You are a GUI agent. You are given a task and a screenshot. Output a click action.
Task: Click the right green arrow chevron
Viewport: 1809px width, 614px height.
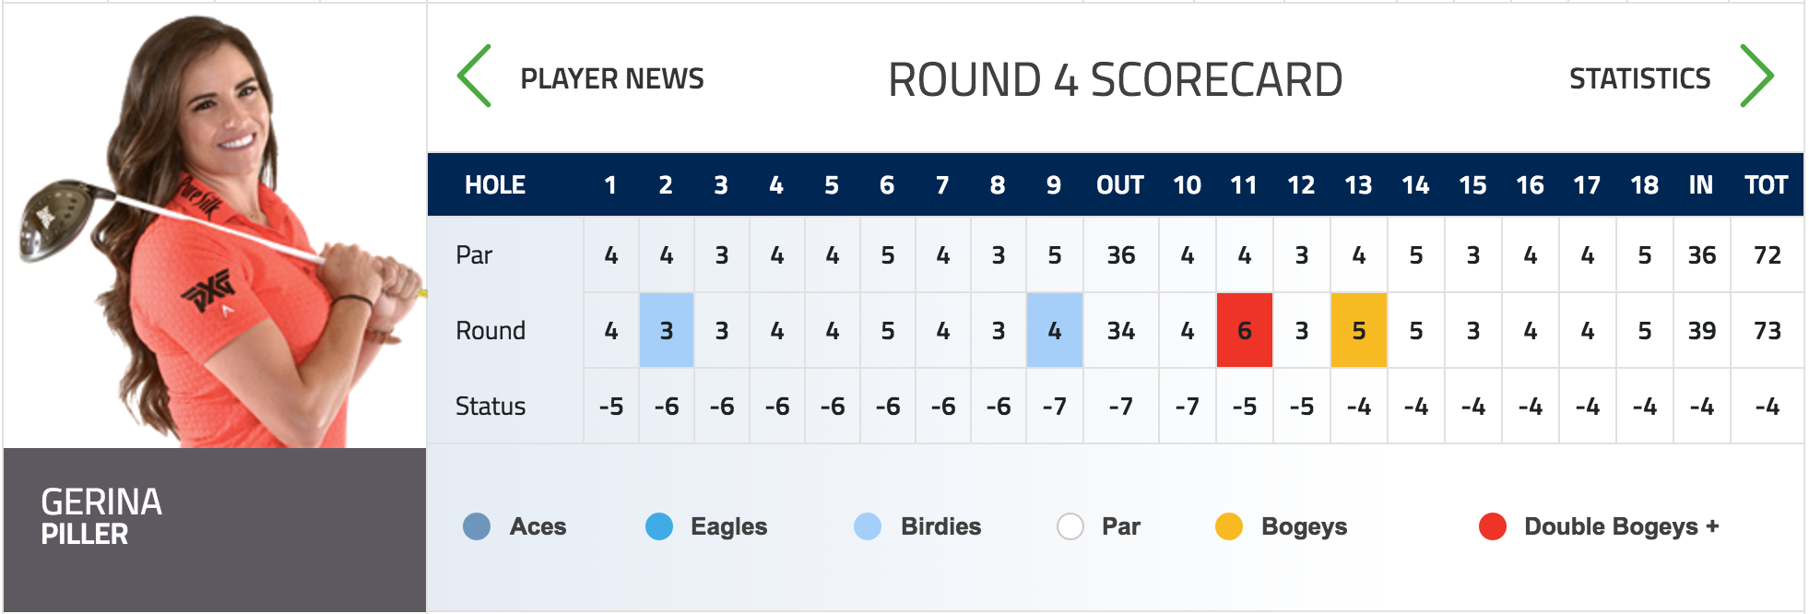pos(1756,77)
